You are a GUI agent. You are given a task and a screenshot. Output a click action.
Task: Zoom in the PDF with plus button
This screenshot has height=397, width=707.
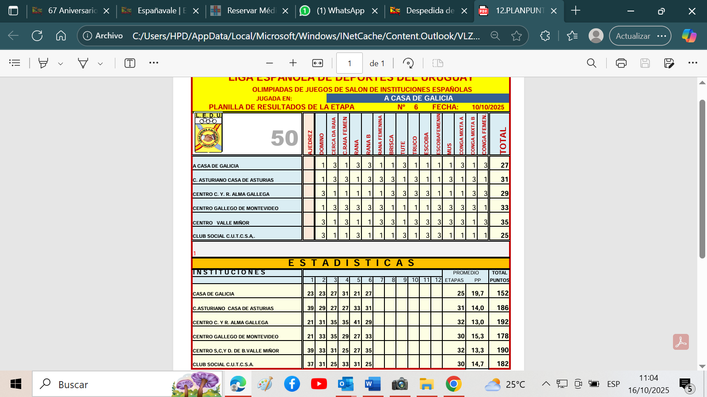293,63
